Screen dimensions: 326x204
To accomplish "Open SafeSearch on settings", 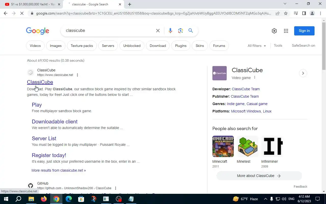I will point(303,46).
